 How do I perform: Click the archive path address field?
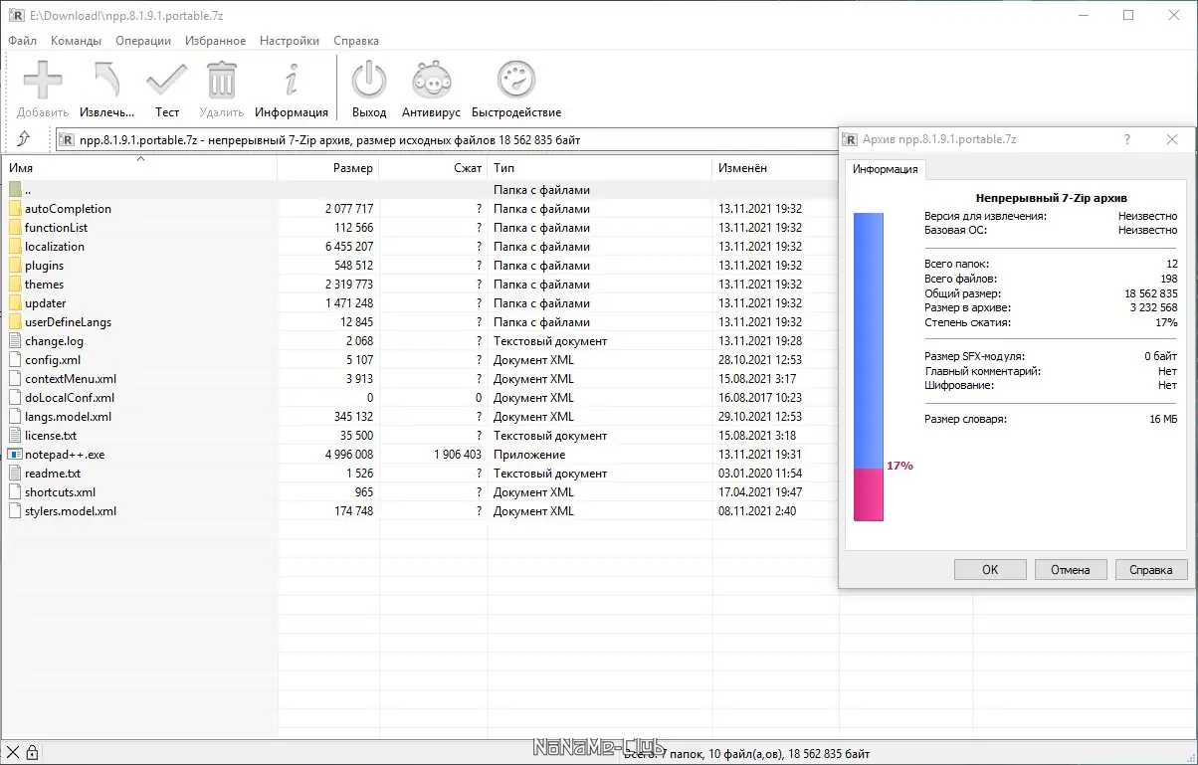447,140
